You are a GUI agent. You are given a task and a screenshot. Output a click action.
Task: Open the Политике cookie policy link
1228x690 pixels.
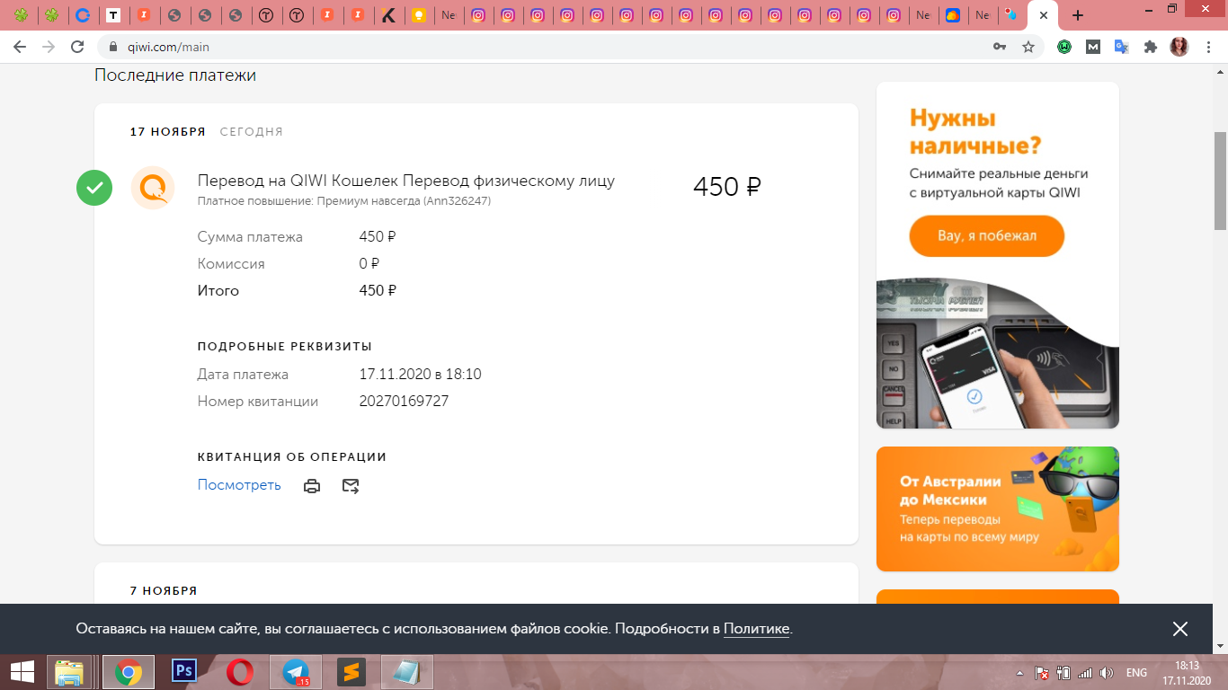tap(756, 629)
